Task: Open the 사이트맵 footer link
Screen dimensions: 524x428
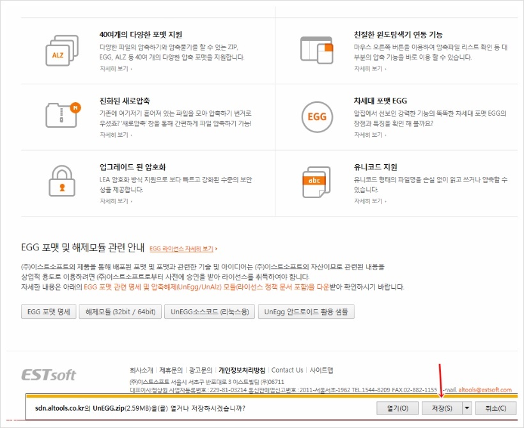Action: (321, 371)
